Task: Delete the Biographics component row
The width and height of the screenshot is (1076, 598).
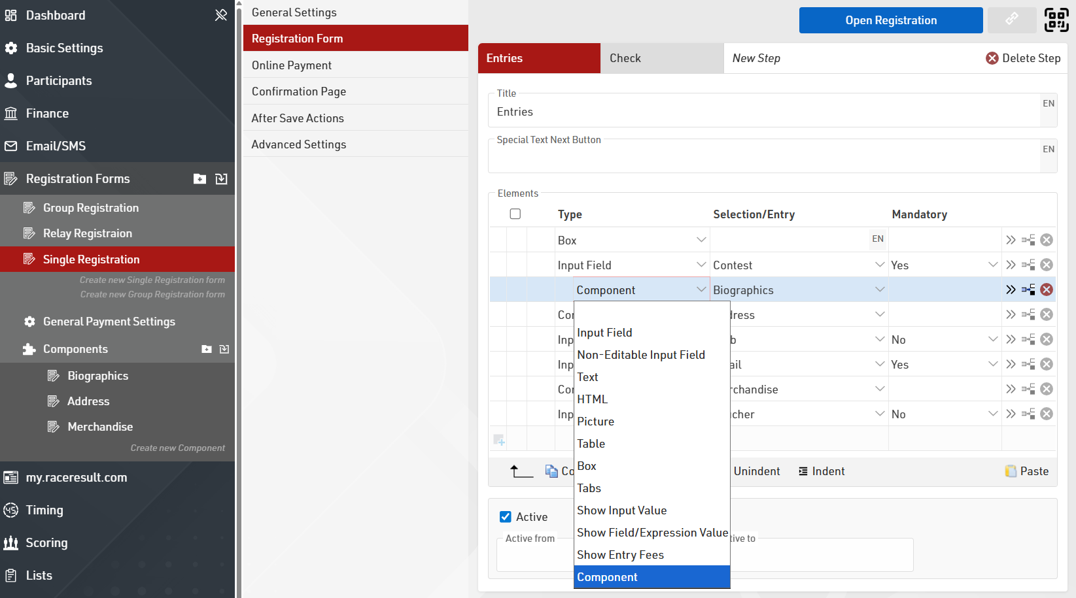Action: 1047,290
